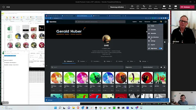This screenshot has width=196, height=110.
Task: Open the OpenSea account avatar menu
Action: coord(161,22)
